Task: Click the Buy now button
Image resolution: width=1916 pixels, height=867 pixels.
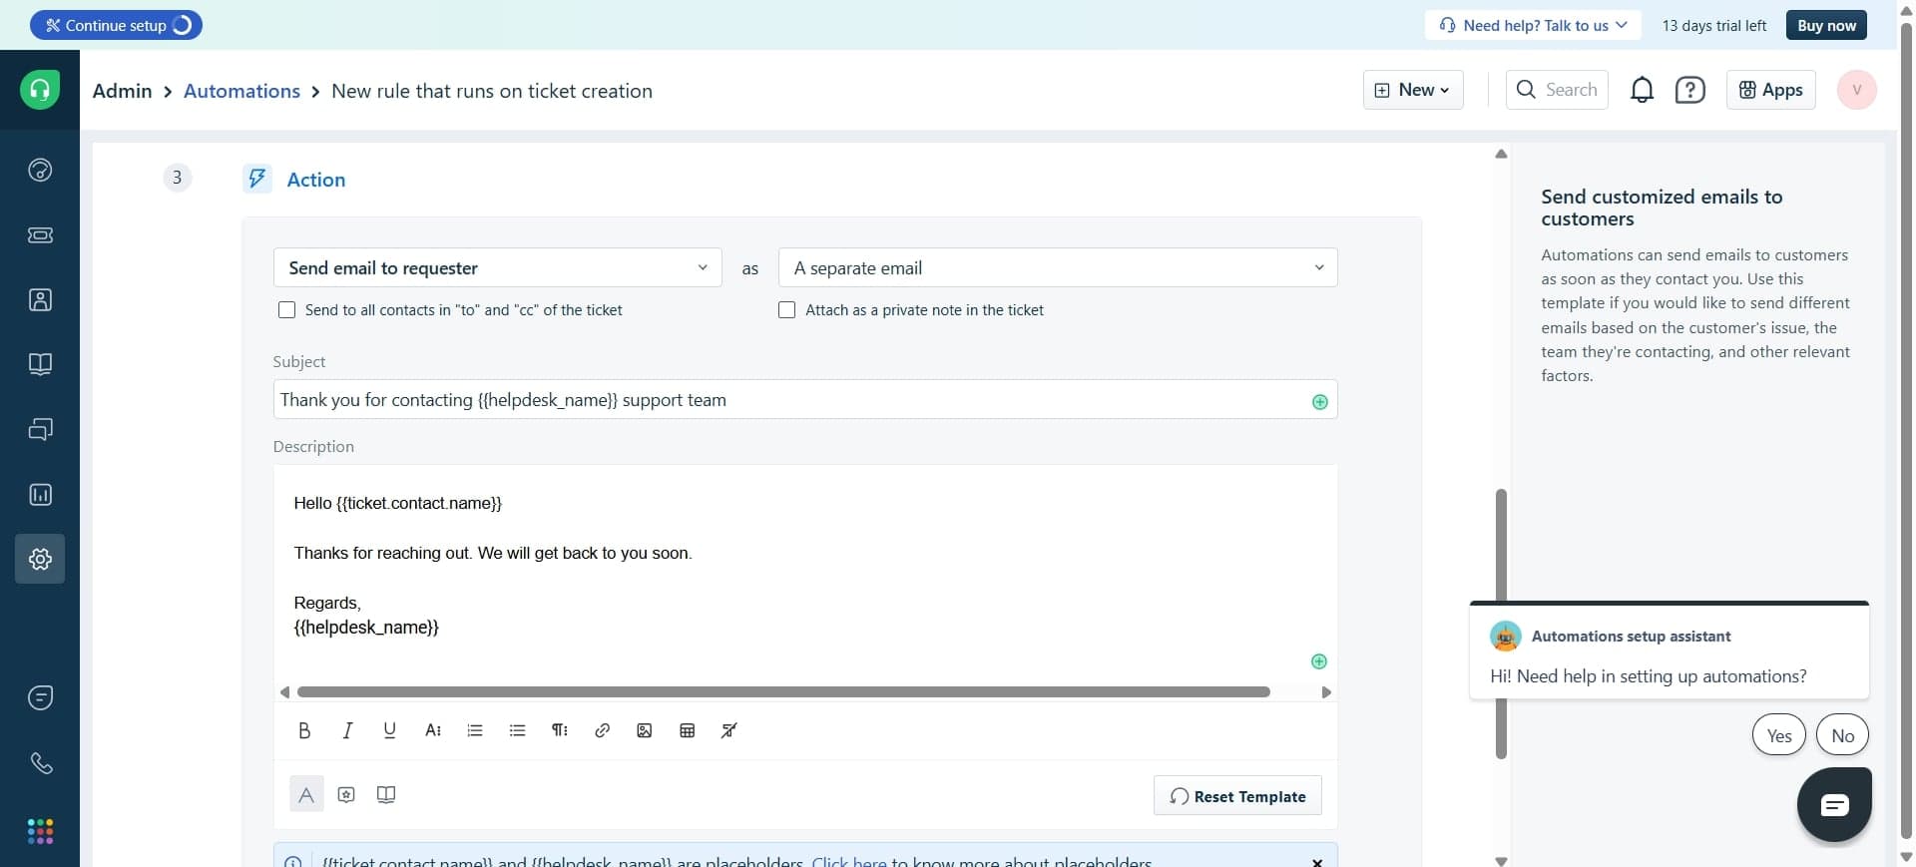Action: pyautogui.click(x=1826, y=25)
